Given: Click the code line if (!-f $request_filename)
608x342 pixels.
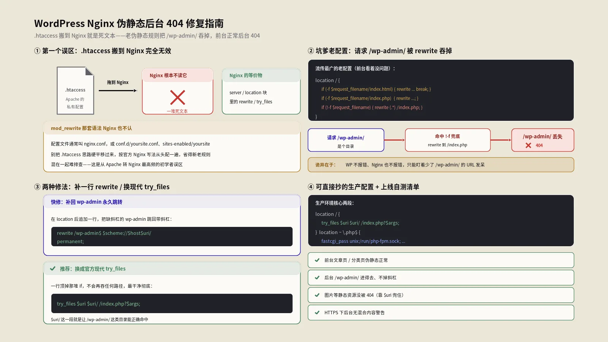Looking at the screenshot, I should pos(372,108).
